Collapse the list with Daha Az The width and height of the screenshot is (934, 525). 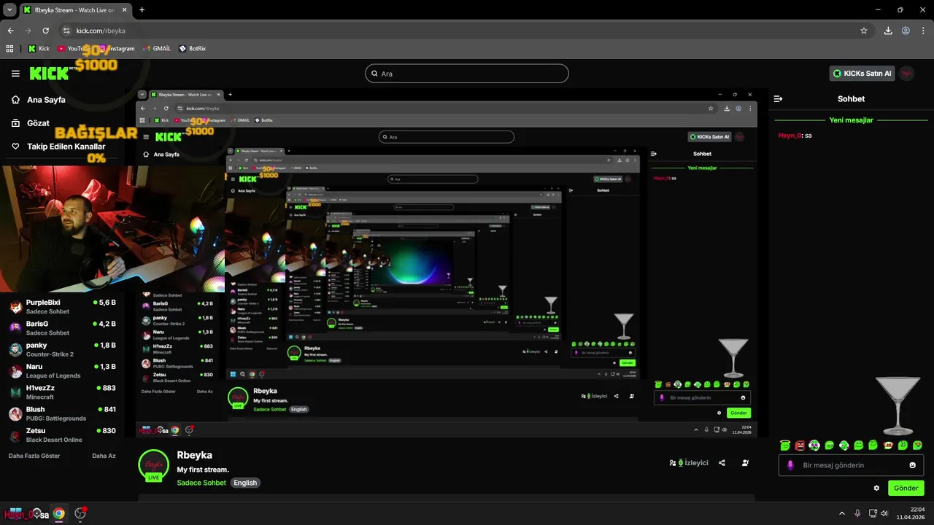click(104, 456)
